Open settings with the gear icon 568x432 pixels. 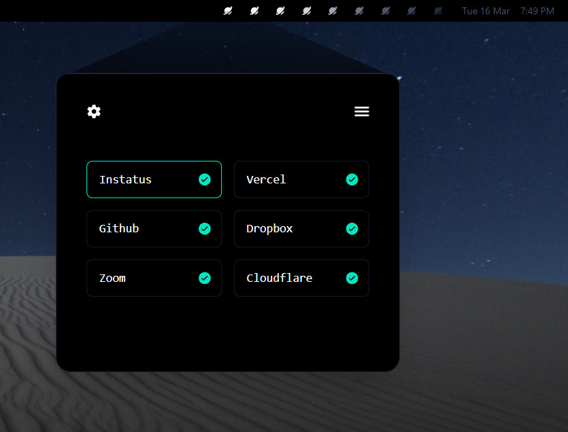[x=94, y=111]
